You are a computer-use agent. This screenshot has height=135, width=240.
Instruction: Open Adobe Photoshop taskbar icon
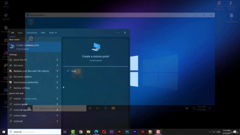[127, 132]
